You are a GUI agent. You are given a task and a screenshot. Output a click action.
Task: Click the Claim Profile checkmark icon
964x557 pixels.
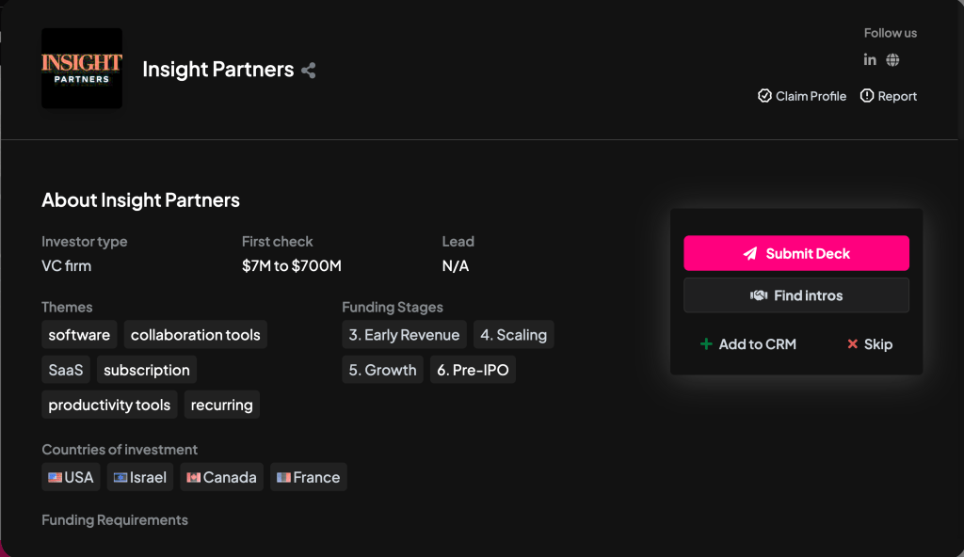point(764,96)
